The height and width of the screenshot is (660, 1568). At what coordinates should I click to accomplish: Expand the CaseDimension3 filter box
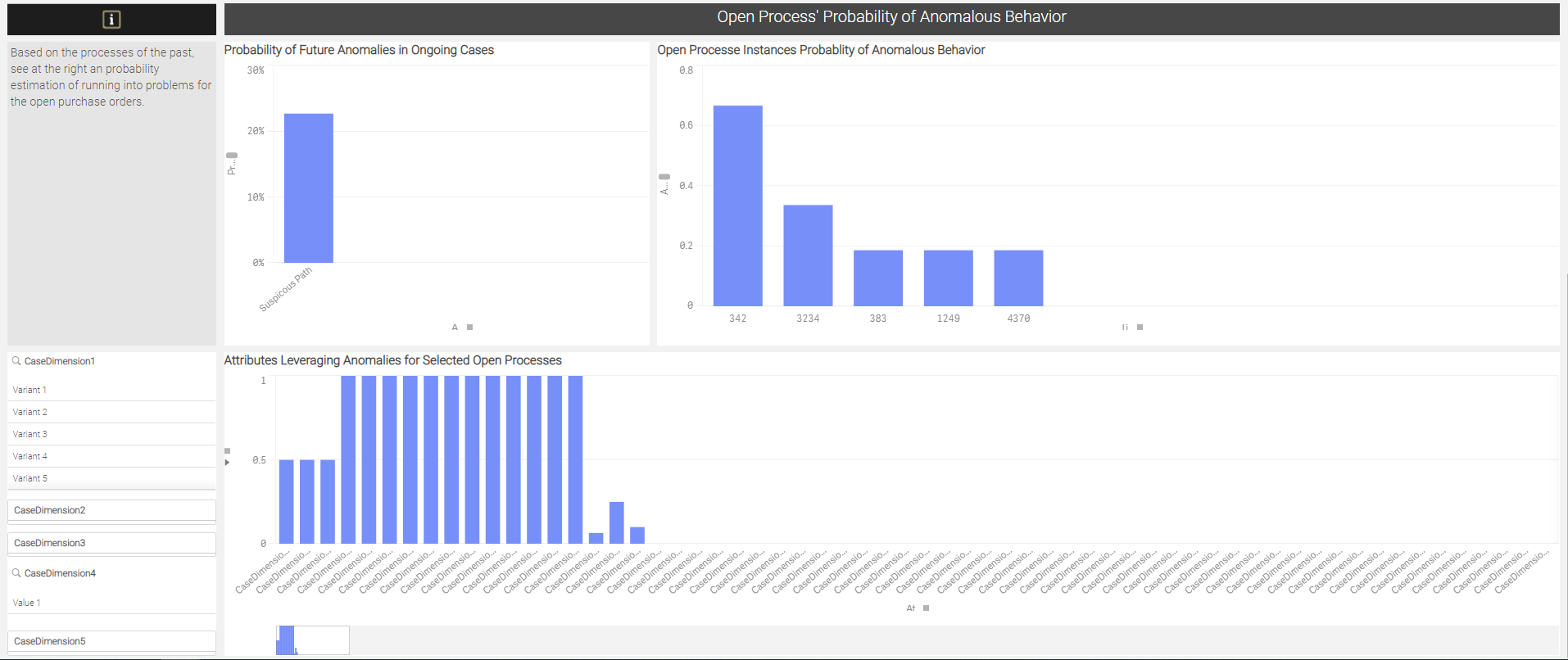click(111, 543)
